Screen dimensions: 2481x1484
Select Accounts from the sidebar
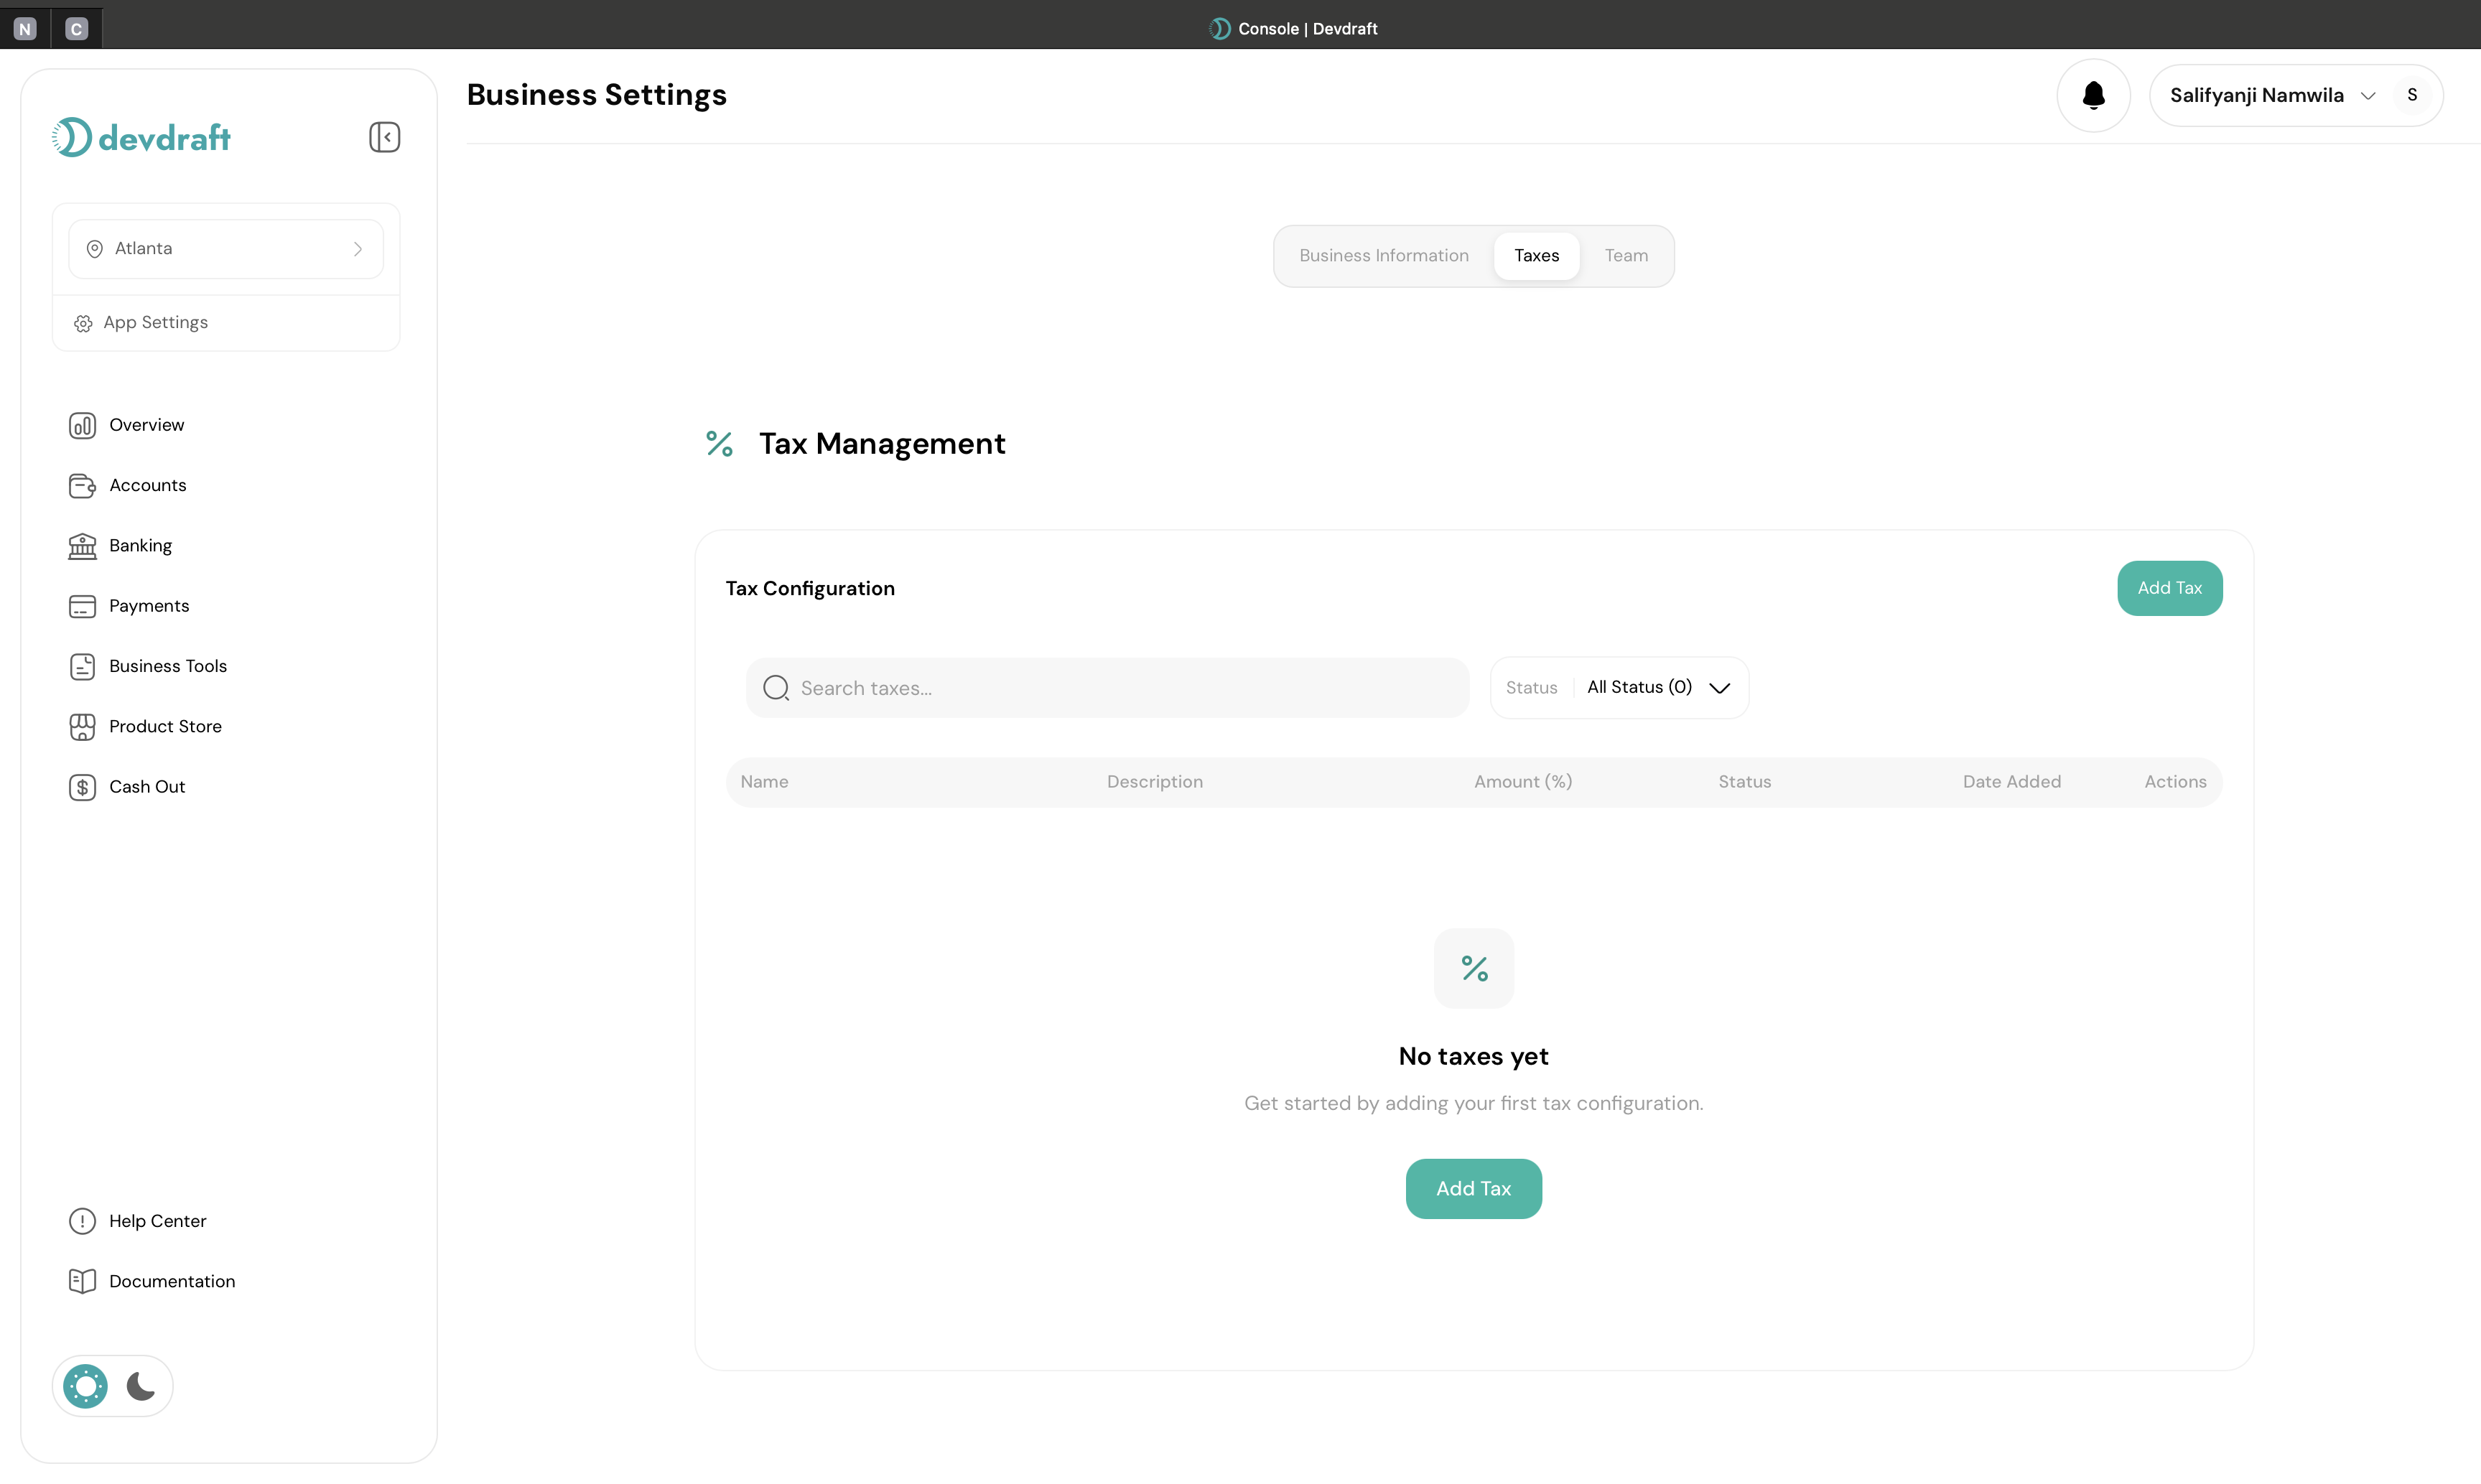147,485
